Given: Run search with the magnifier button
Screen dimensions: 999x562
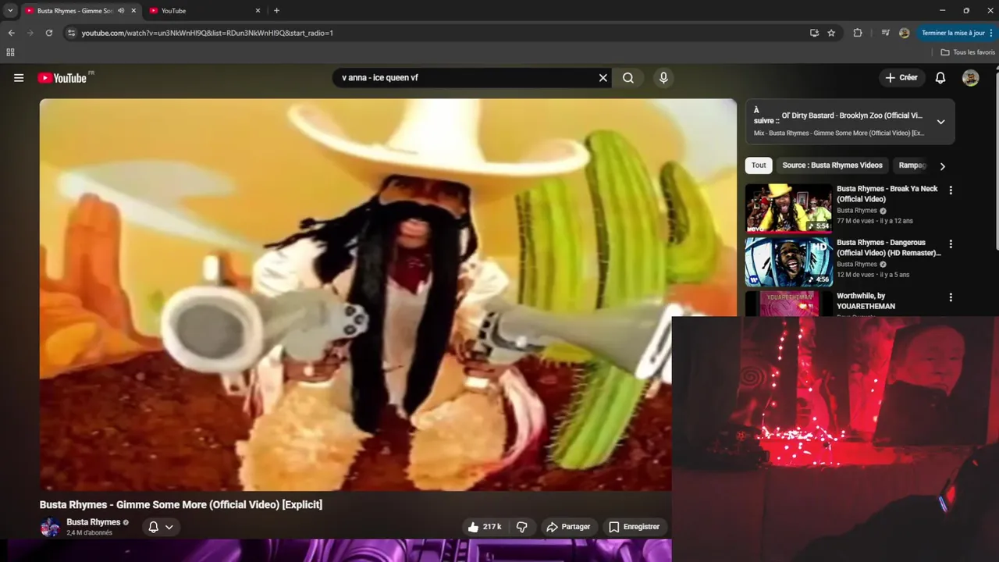Looking at the screenshot, I should 628,78.
